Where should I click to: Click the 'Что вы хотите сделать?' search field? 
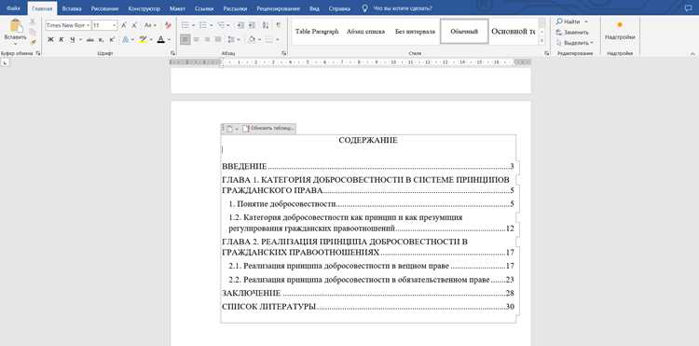[x=403, y=8]
